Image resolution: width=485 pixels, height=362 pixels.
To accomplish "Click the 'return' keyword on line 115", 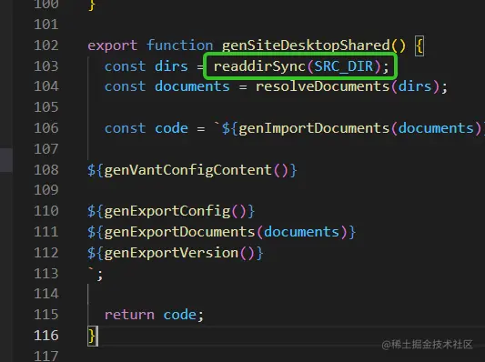I will point(129,315).
